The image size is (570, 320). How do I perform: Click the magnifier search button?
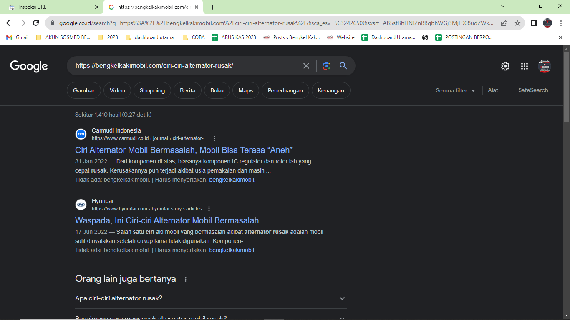(x=343, y=66)
